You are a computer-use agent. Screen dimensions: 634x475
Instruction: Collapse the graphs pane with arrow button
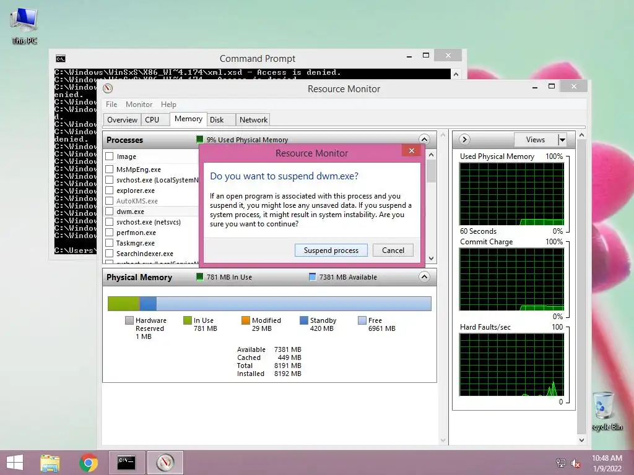tap(464, 139)
